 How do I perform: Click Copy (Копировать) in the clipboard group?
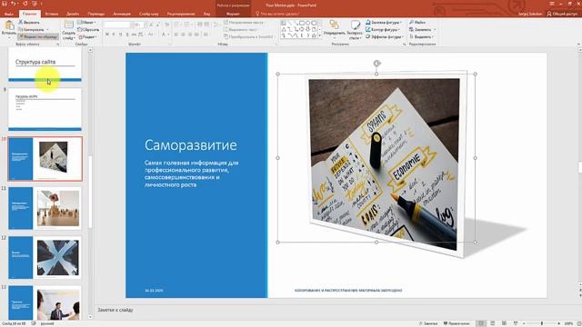[x=32, y=29]
